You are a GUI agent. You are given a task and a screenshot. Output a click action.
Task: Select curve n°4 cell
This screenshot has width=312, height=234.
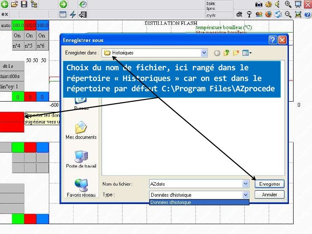tap(18, 46)
